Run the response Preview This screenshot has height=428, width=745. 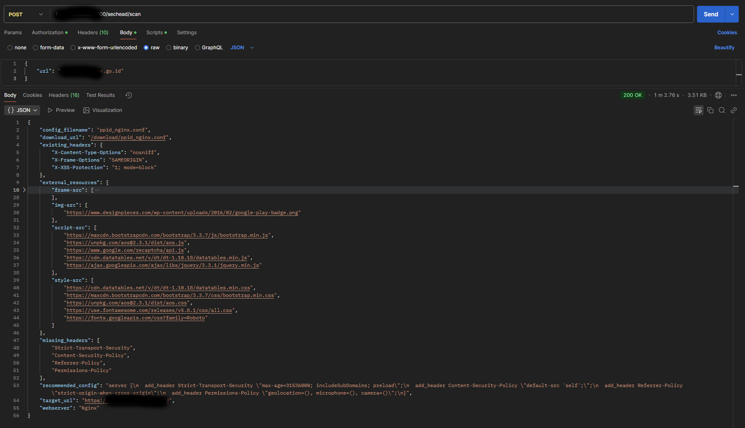pos(61,110)
